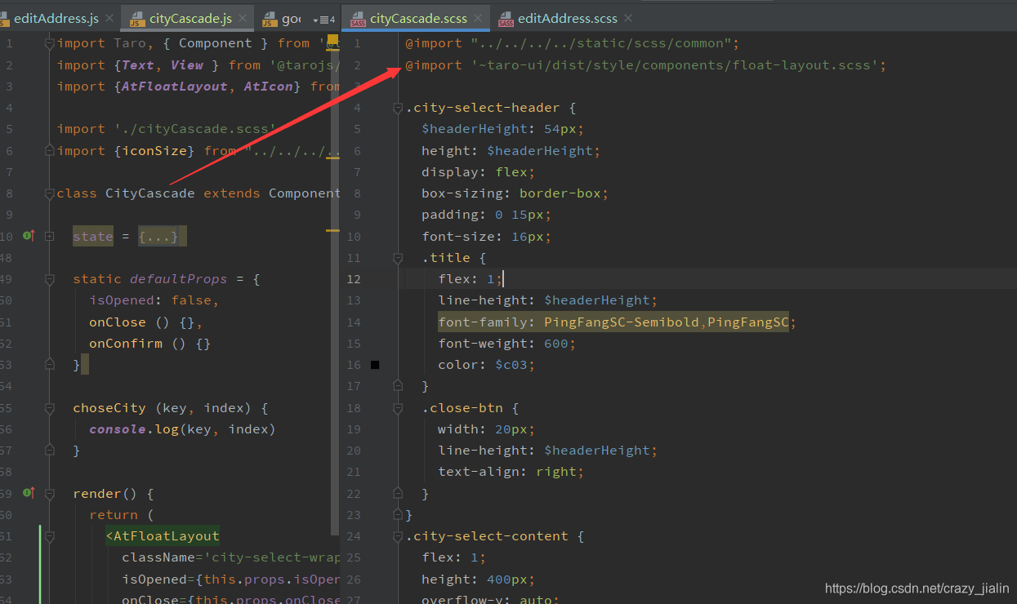
Task: Close the cityCascade.js tab
Action: (243, 18)
